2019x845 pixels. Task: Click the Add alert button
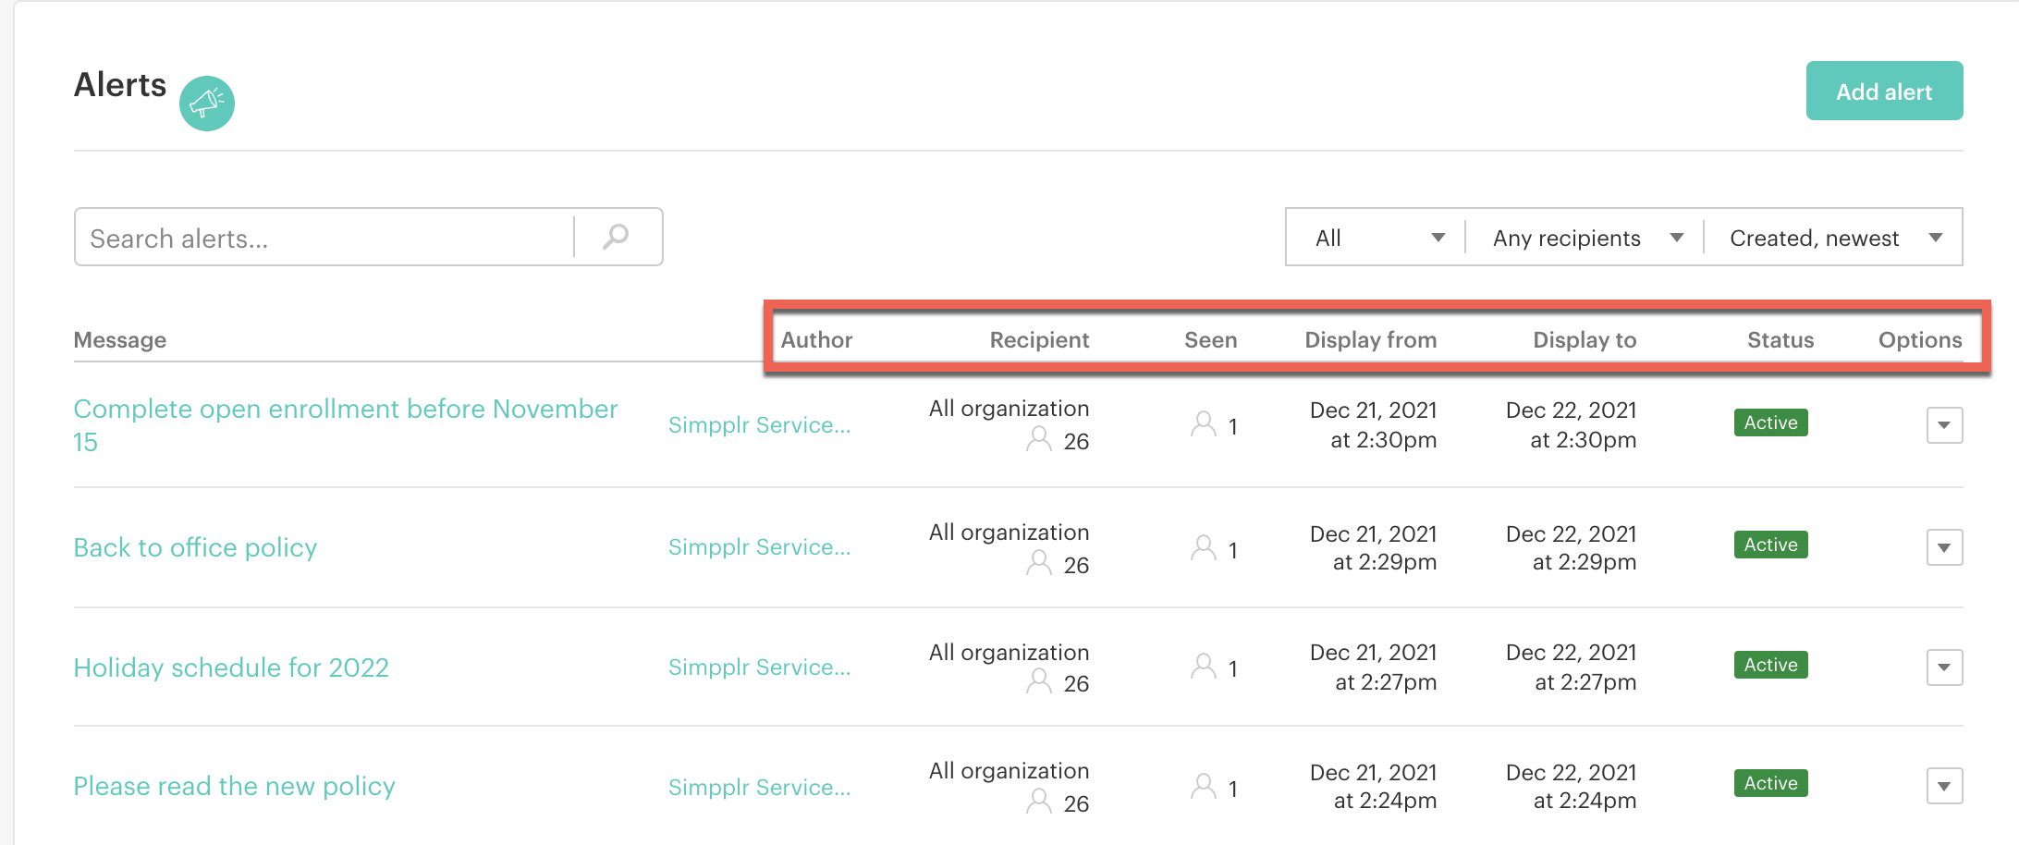[1884, 91]
